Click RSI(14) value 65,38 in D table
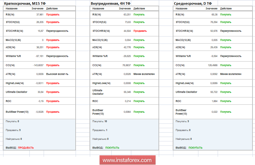Viewport: 255px width, 165px height. [215, 14]
